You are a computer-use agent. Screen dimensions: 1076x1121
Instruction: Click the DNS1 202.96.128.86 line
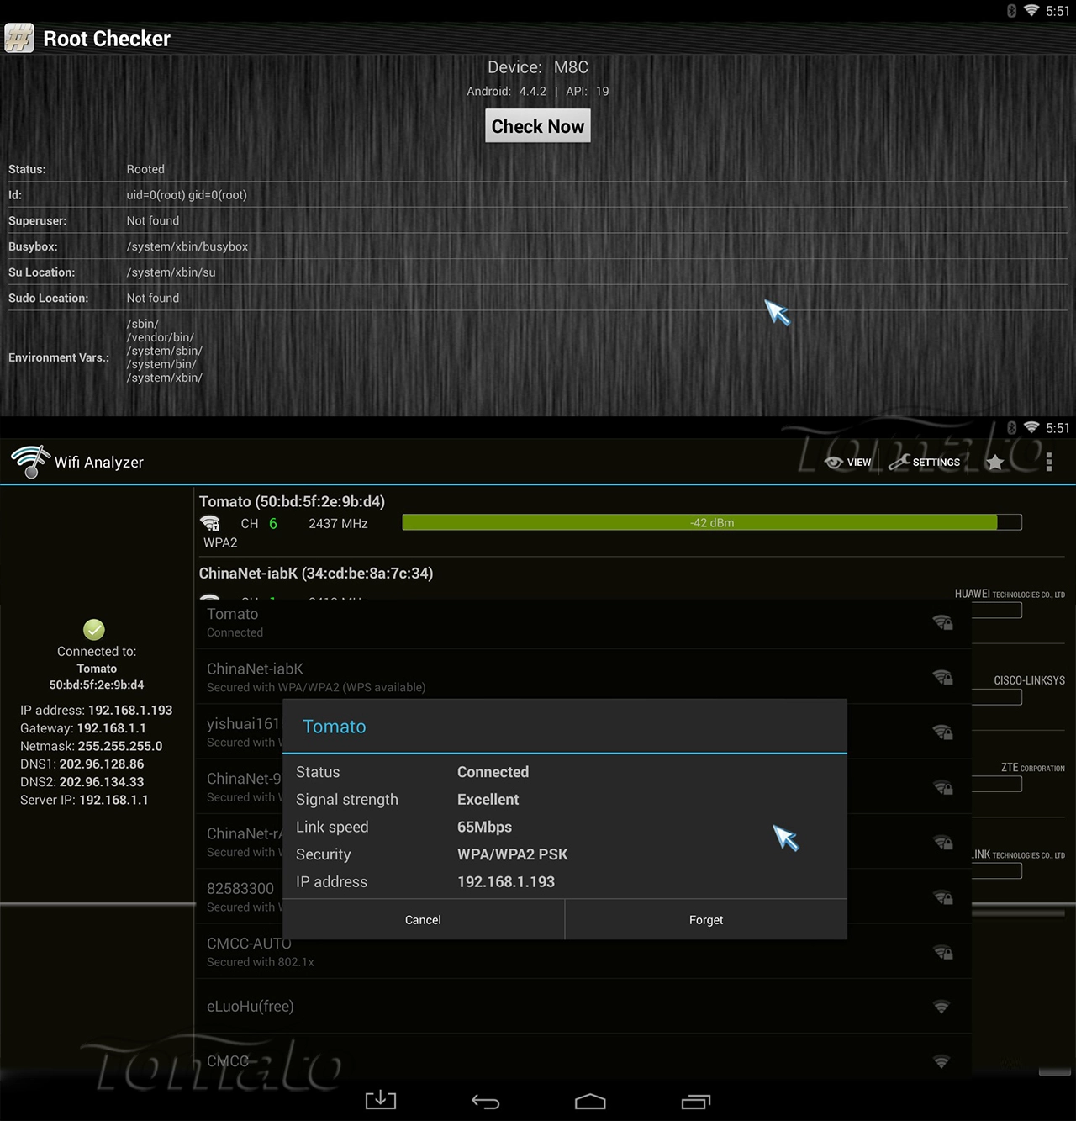82,764
